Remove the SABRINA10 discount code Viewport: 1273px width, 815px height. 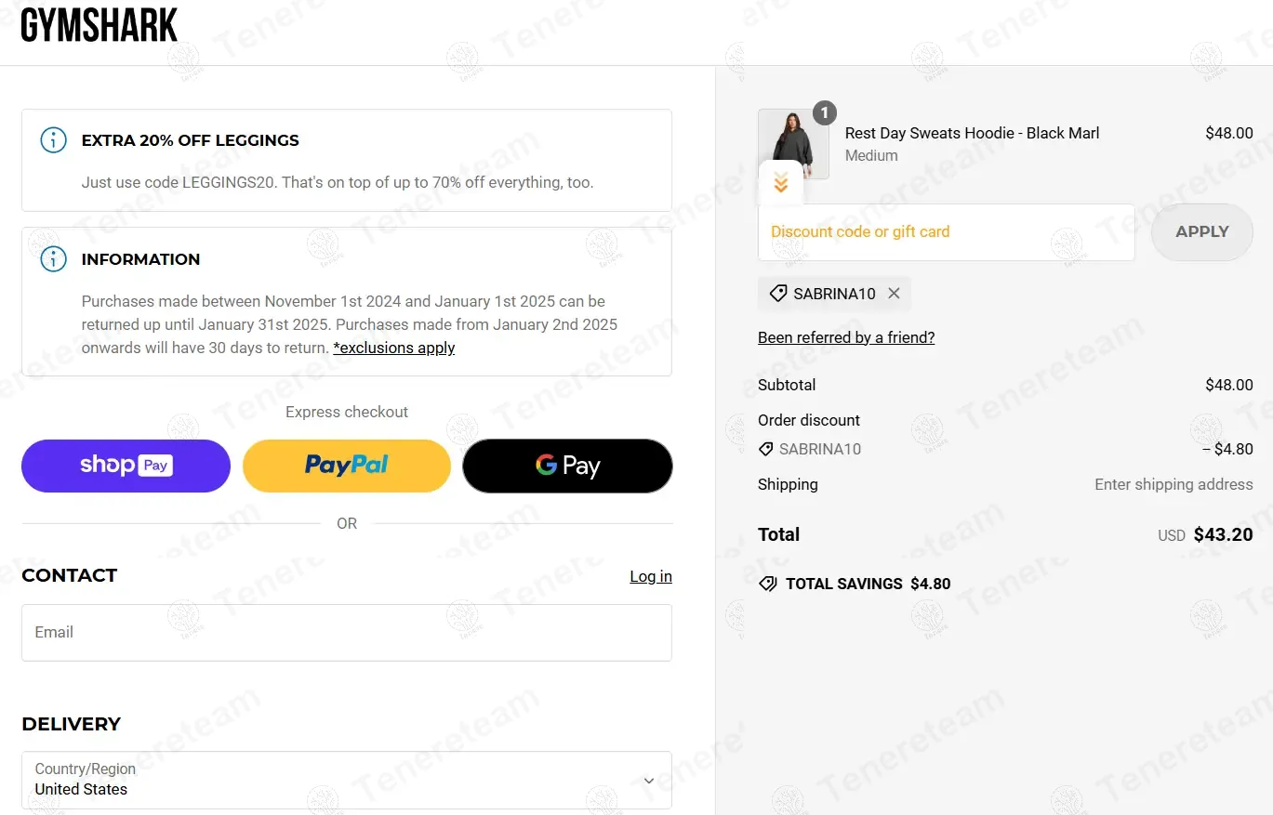894,294
